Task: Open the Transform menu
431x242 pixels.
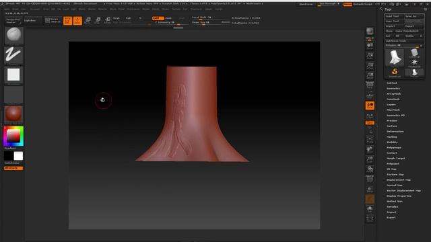Action: click(196, 9)
